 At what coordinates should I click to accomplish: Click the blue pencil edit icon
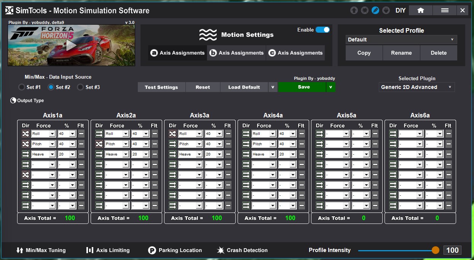coord(375,10)
